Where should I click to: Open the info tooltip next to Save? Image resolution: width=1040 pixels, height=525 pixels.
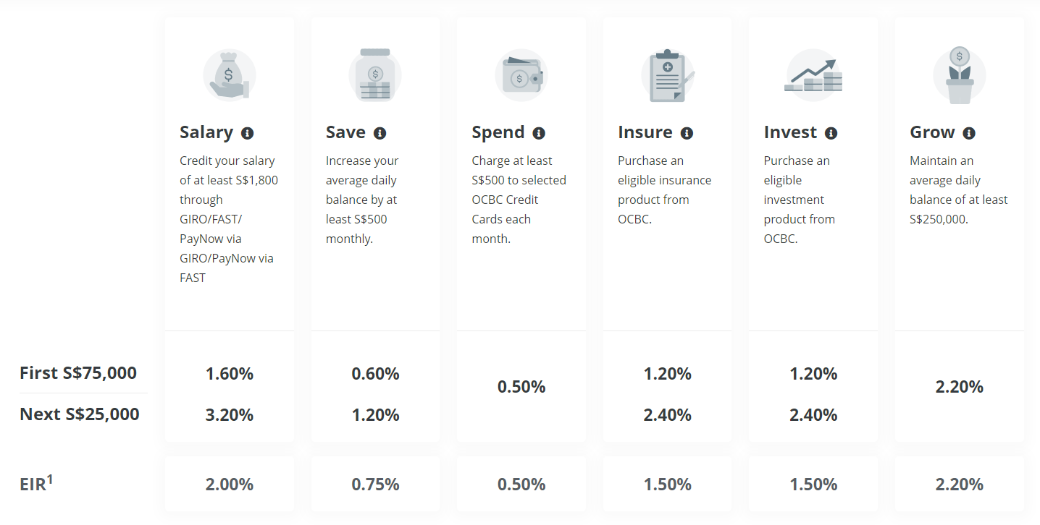[x=380, y=133]
